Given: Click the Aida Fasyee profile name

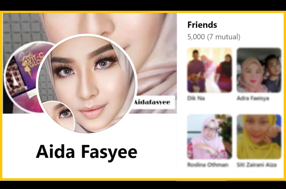Looking at the screenshot, I should [x=86, y=152].
